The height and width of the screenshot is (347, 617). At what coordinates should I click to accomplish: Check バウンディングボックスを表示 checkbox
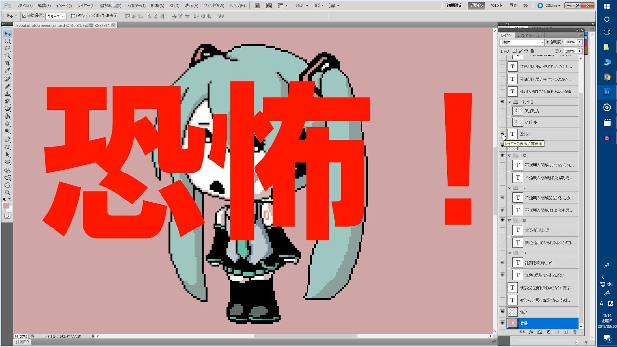point(73,16)
